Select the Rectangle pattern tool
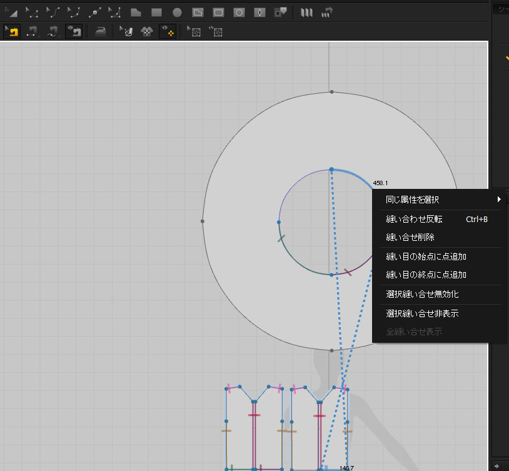 (x=157, y=12)
